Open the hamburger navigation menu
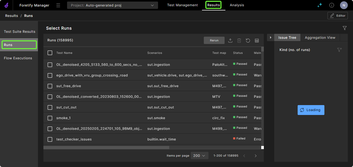This screenshot has width=353, height=167. 58,5
